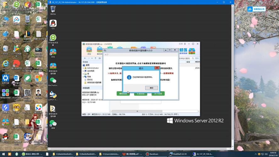
Task: Click the up-folder arrow in the 好压 navigation bar
Action: click(96, 58)
